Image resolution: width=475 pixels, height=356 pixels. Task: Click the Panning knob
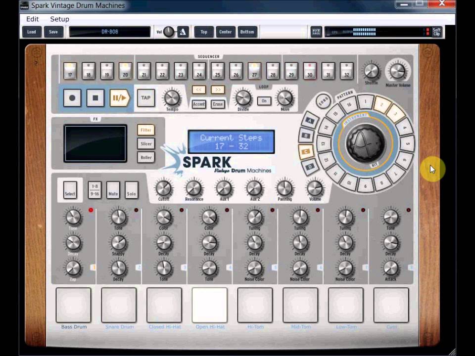pos(285,188)
